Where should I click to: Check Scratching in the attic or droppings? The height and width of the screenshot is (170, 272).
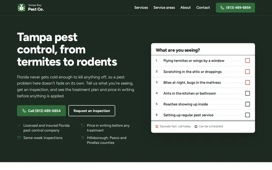coord(247,71)
